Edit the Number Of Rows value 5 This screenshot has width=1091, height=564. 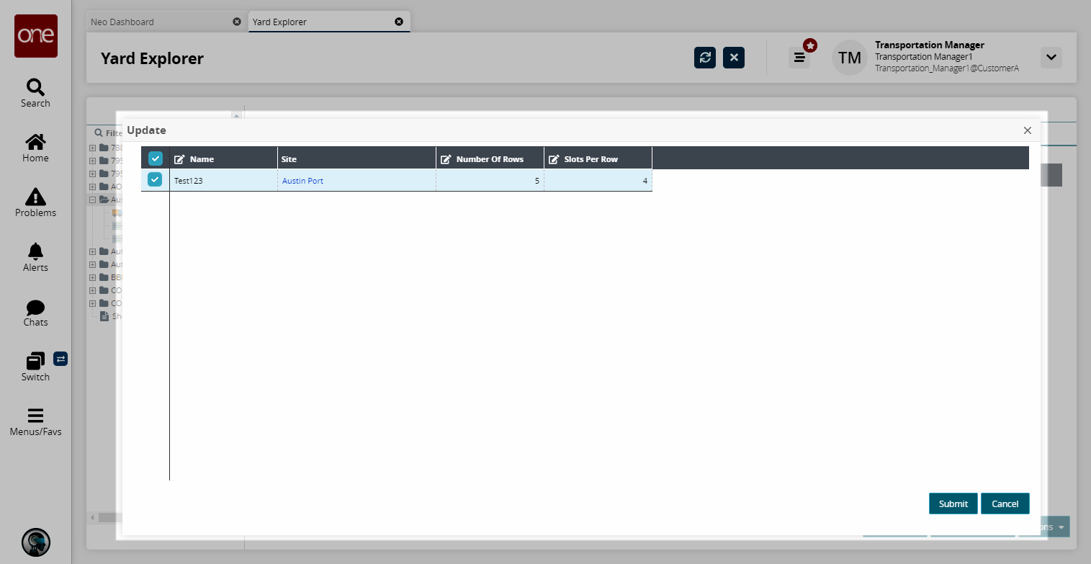[490, 181]
